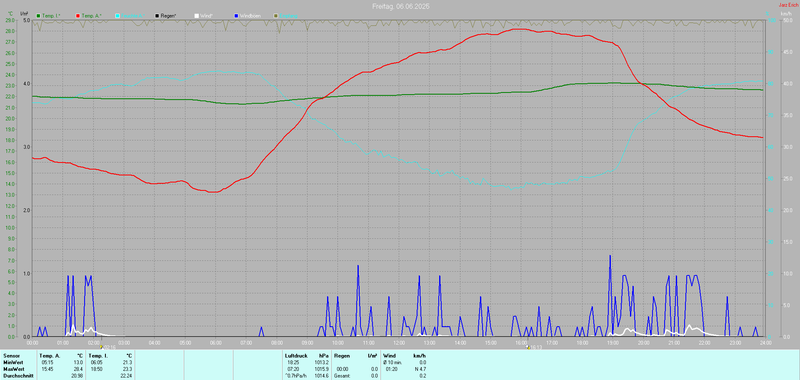Click the white Wind legend swatch

tap(197, 16)
